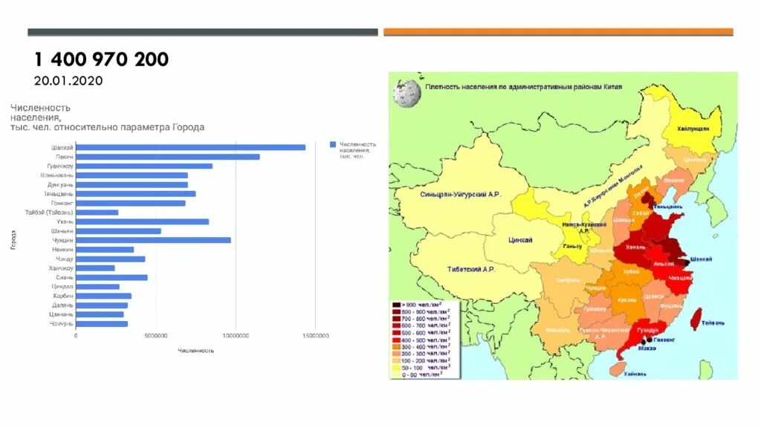Click the map title 'Плотность населения по административным районам Китая'
The width and height of the screenshot is (761, 428).
(524, 87)
